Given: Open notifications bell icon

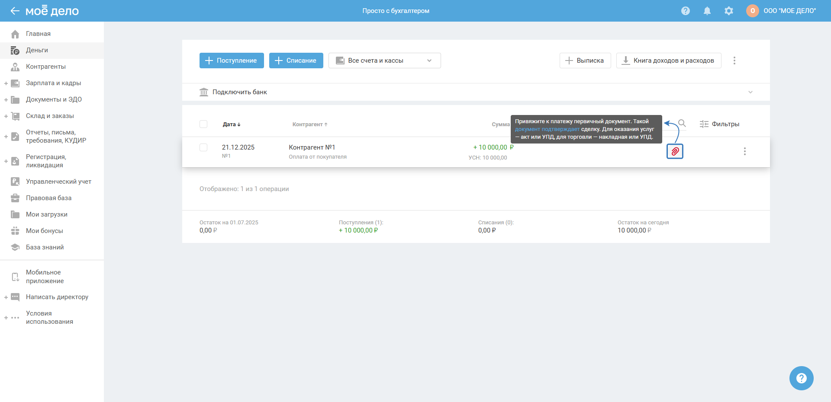Looking at the screenshot, I should click(707, 11).
